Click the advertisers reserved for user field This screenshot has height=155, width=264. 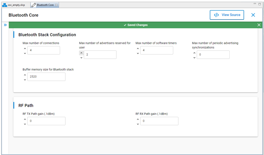point(100,55)
